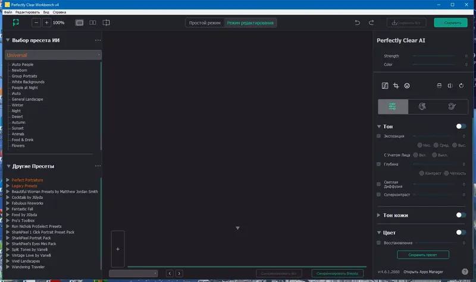
Task: Open the help question mark icon
Action: (465, 272)
